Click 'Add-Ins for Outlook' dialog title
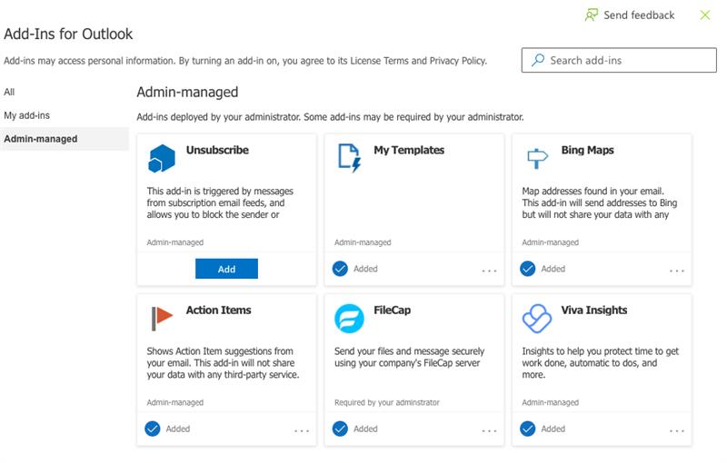Viewport: 727px width, 463px height. click(x=68, y=34)
